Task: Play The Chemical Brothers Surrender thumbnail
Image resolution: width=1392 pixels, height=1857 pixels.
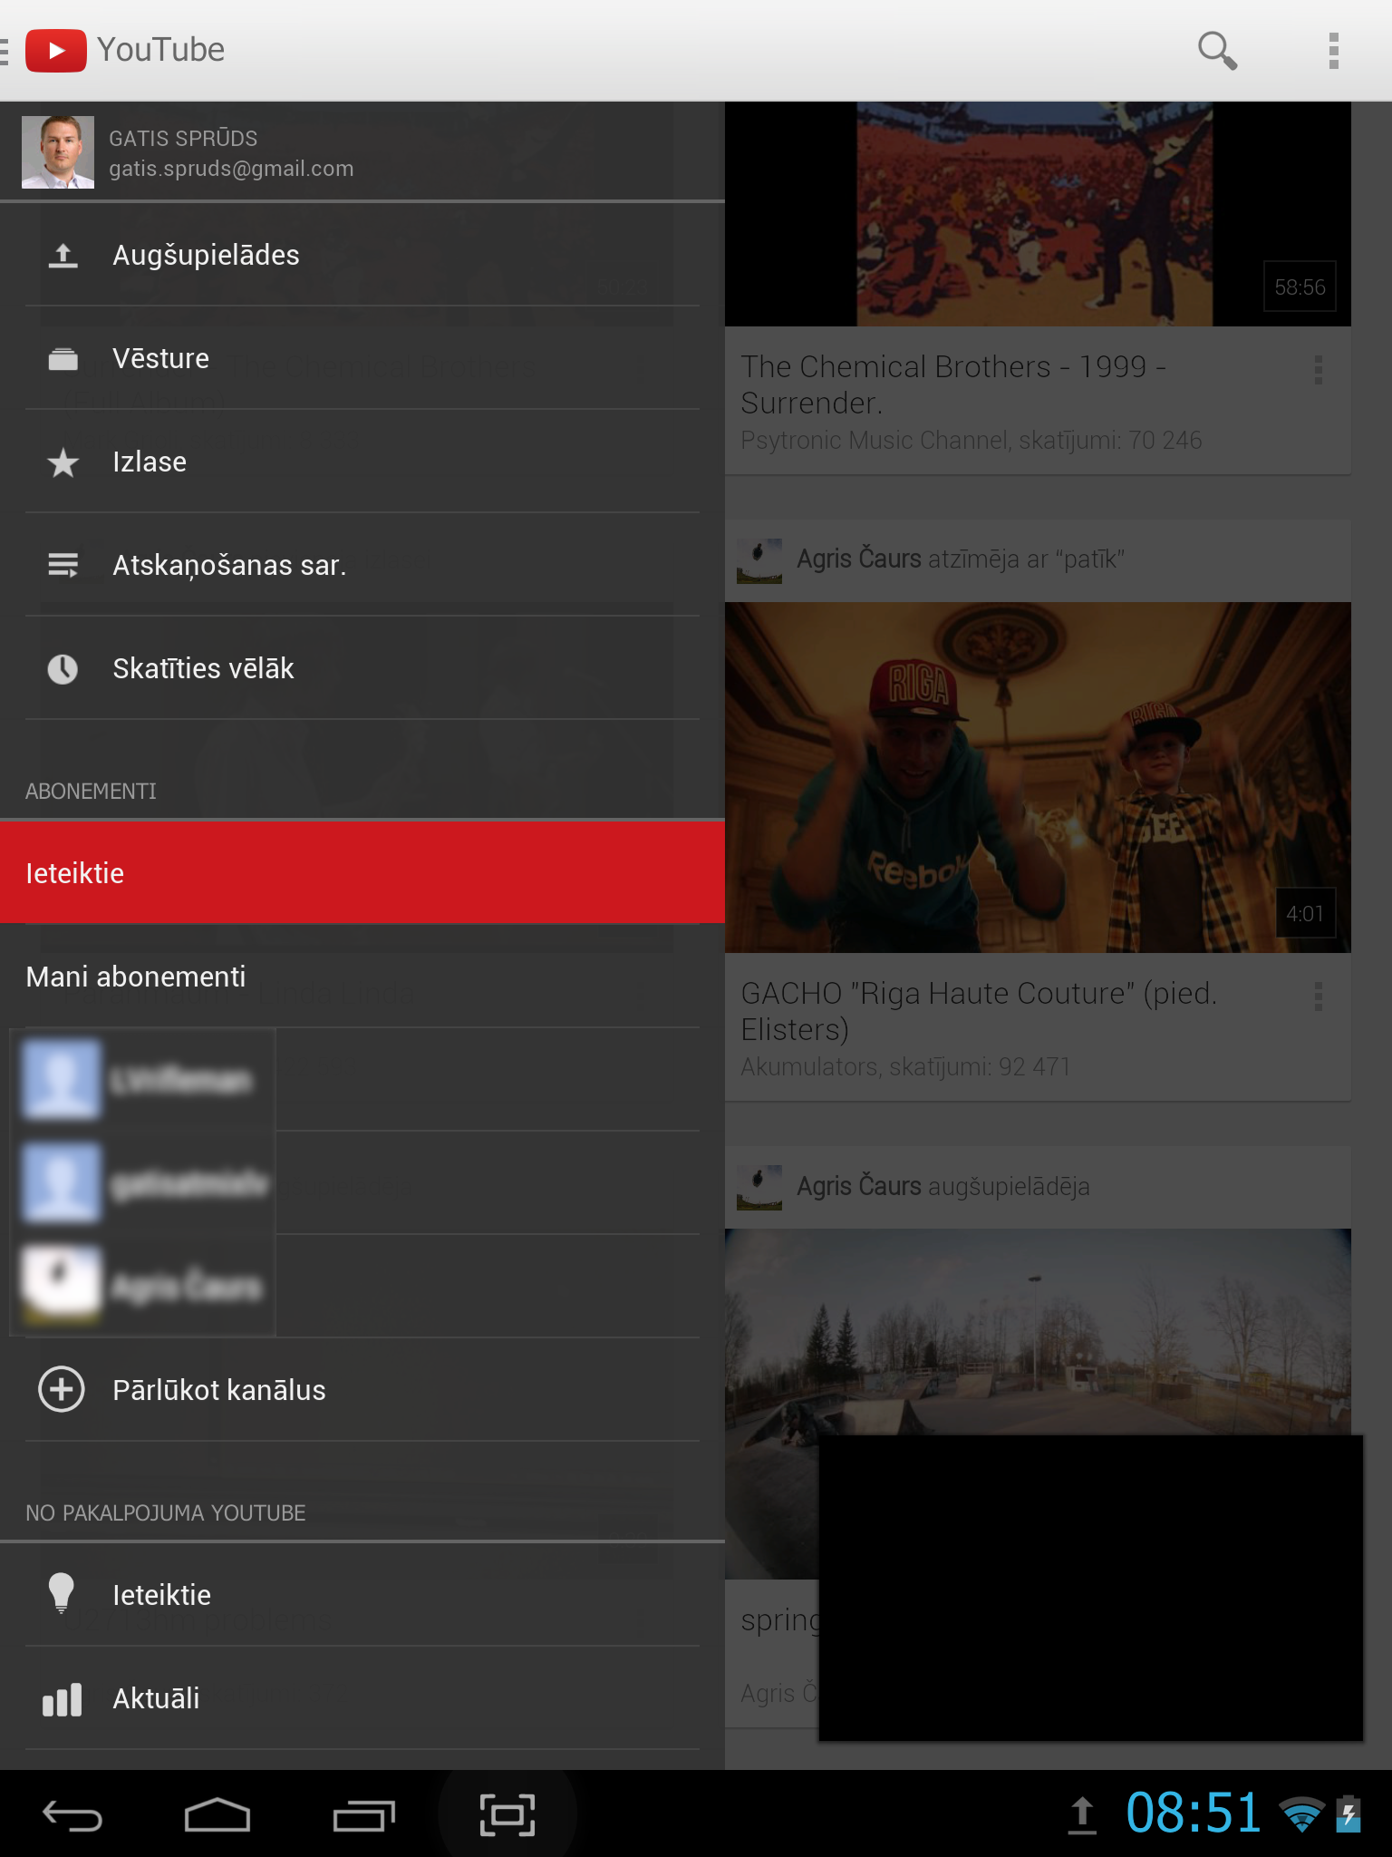Action: point(1038,214)
